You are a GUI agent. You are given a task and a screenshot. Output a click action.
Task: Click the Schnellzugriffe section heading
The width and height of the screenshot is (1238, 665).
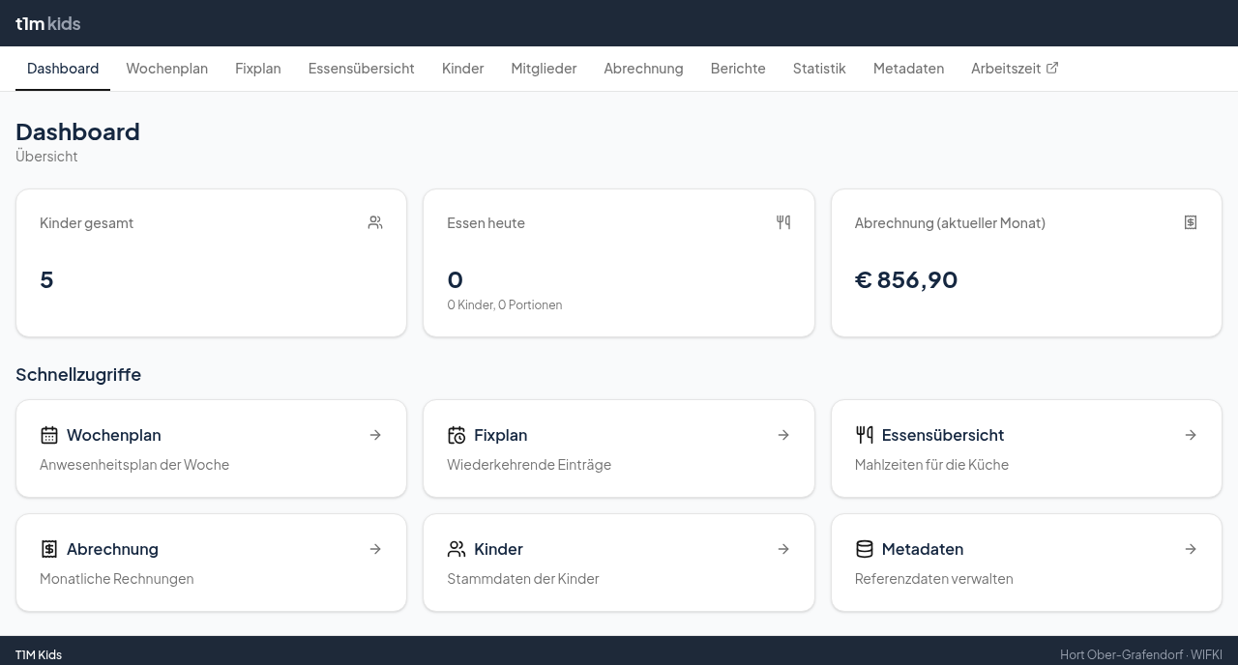coord(78,374)
